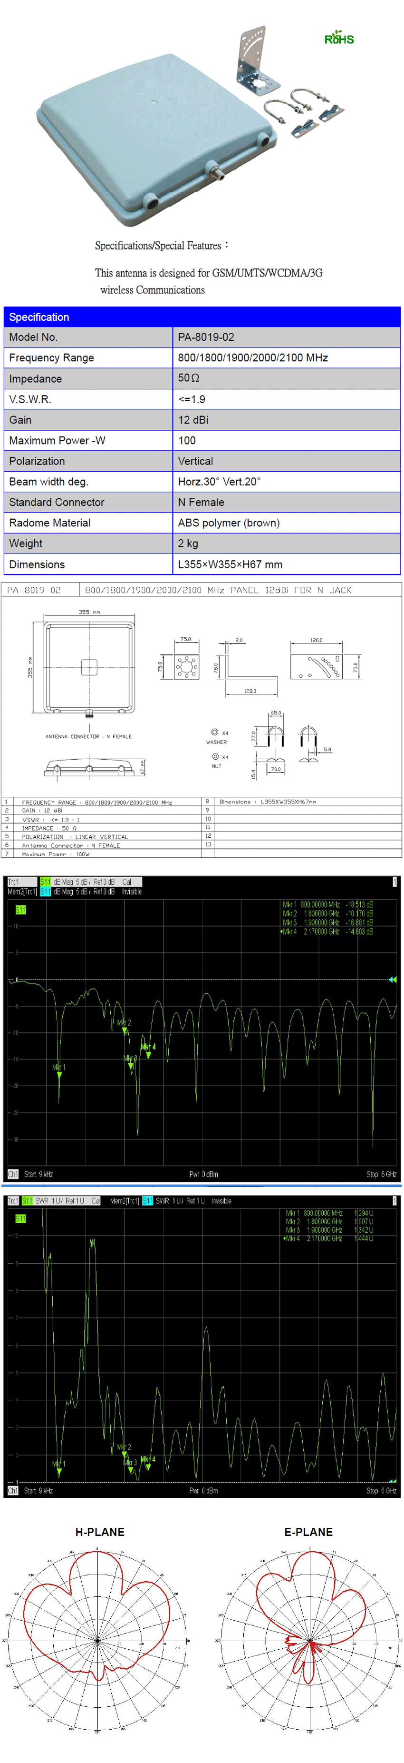The width and height of the screenshot is (404, 1763).
Task: Click the 'Vertical' polarization value
Action: pos(195,461)
